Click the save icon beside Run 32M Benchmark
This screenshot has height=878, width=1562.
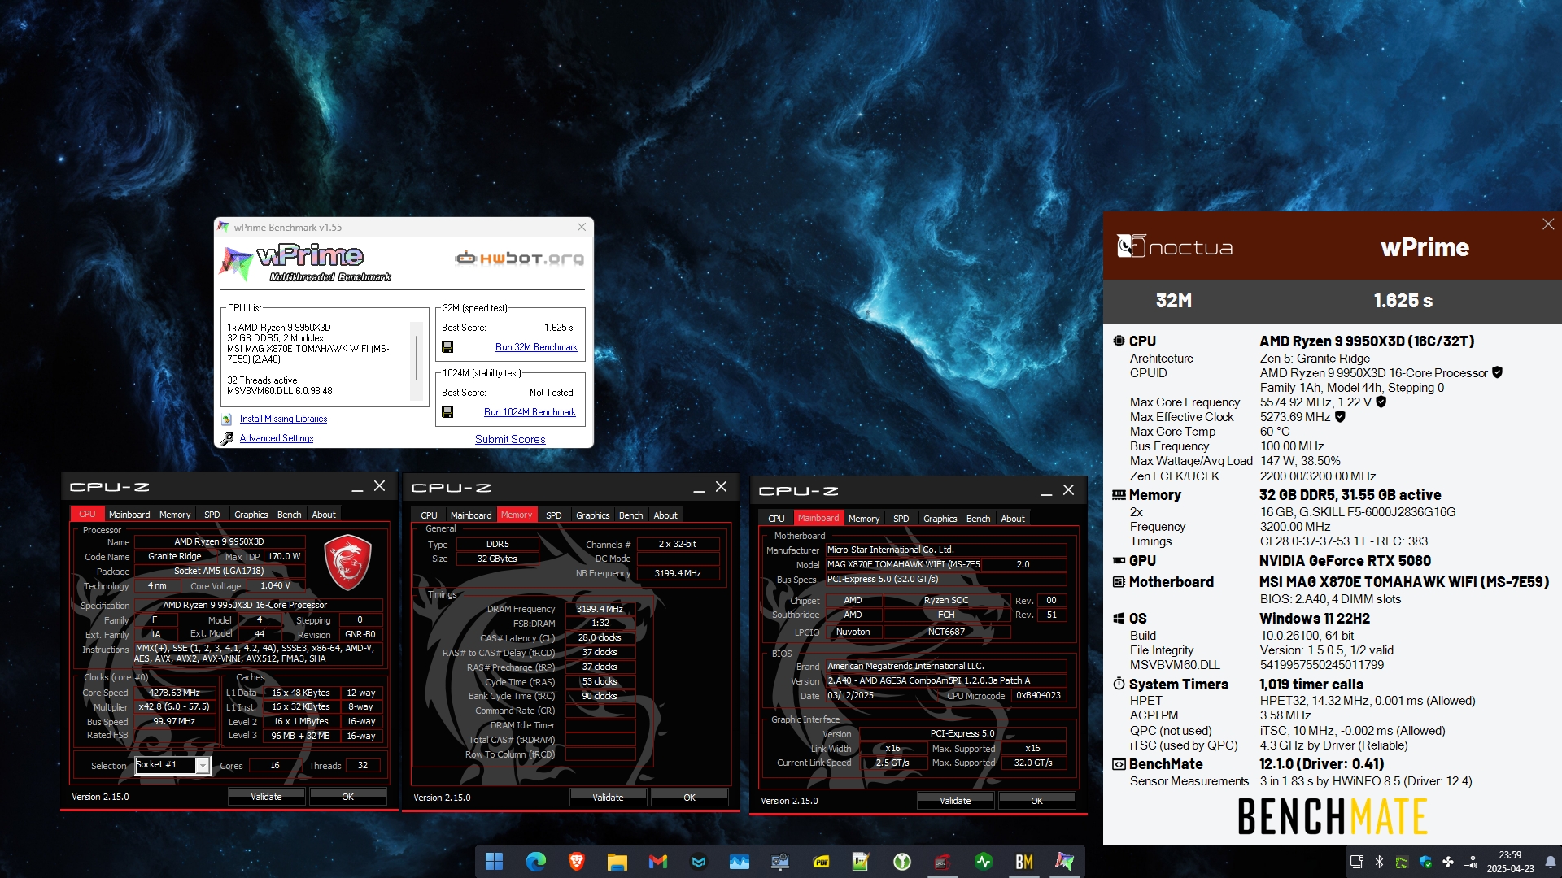click(x=447, y=347)
